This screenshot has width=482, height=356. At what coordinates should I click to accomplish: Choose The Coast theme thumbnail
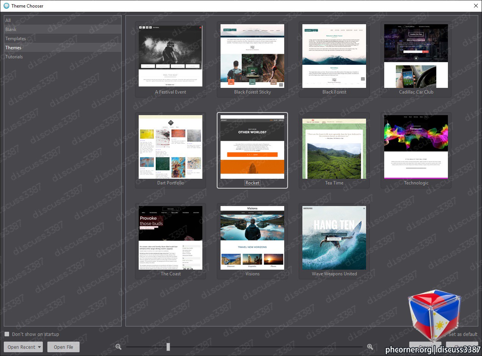[x=171, y=238]
